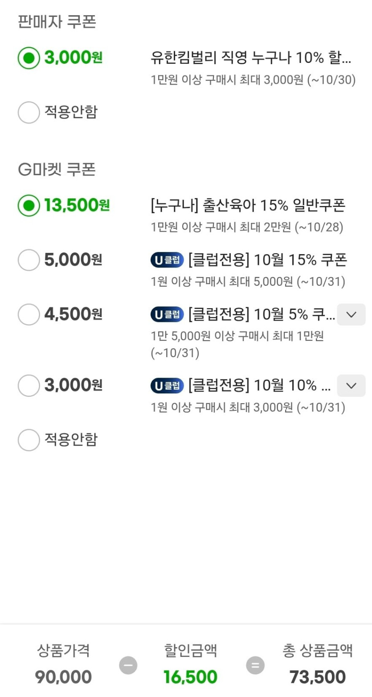
Task: Click the minus icon beside 할인금액
Action: pyautogui.click(x=128, y=665)
